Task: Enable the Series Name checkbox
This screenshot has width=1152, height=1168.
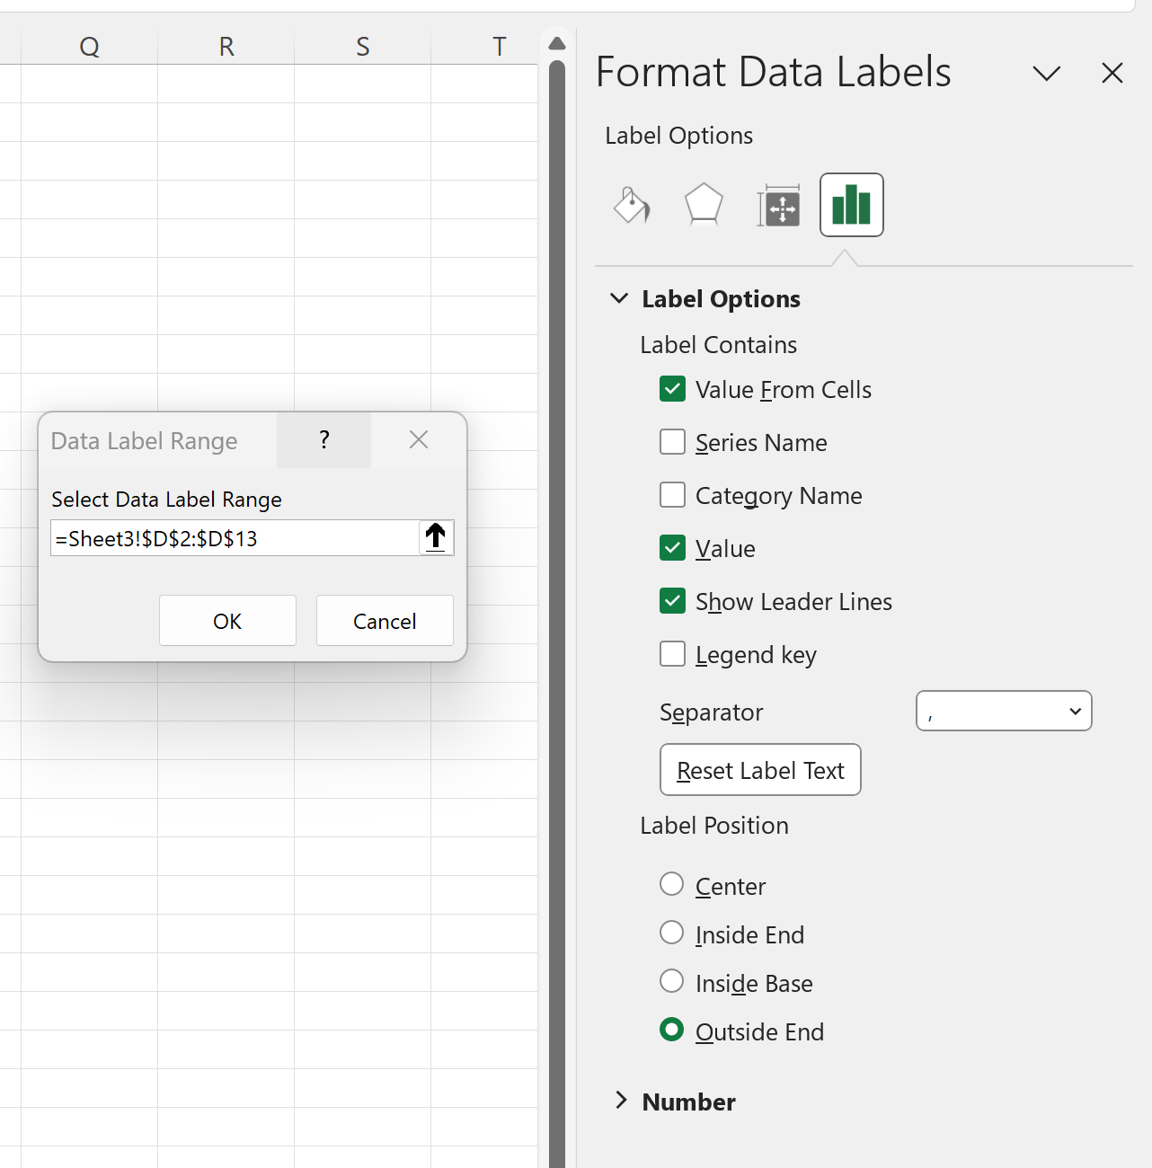Action: coord(672,441)
